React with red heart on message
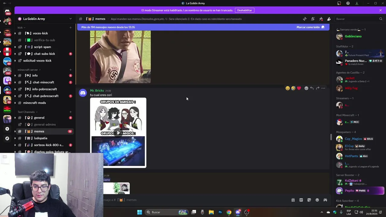The width and height of the screenshot is (386, 217). (299, 88)
